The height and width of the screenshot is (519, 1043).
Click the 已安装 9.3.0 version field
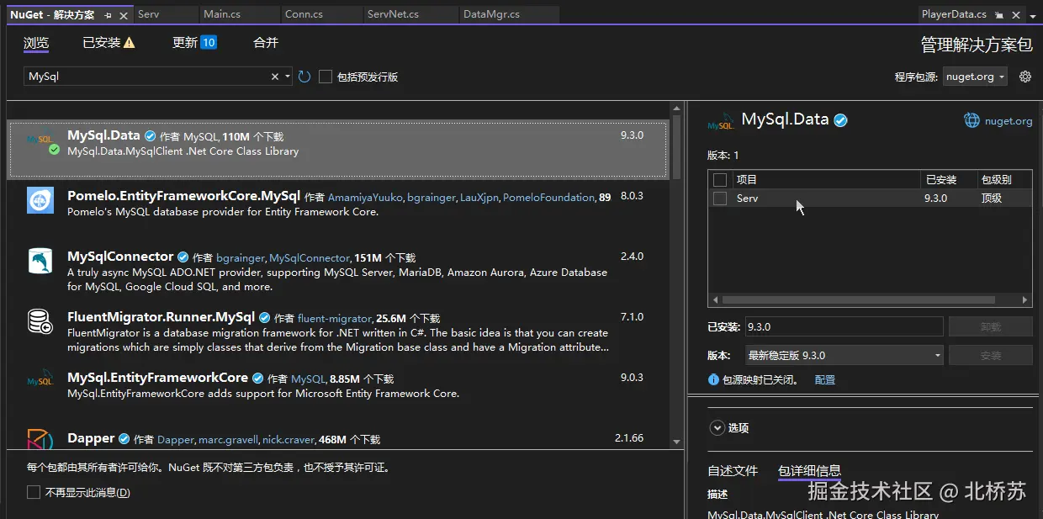coord(843,326)
